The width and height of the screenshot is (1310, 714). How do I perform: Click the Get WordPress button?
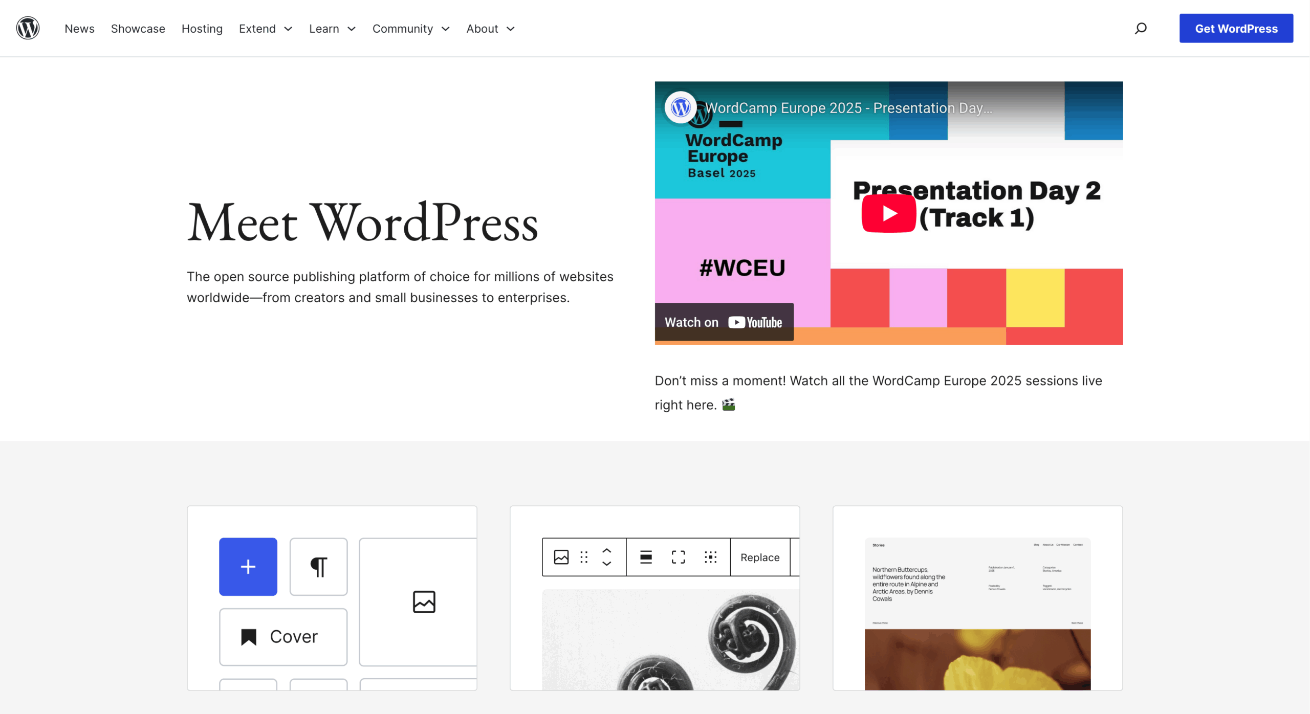pyautogui.click(x=1236, y=28)
